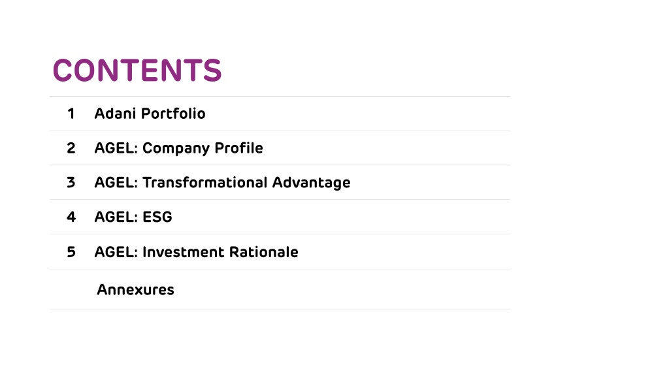This screenshot has height=376, width=669.
Task: Jump to AGEL: Investment Rationale section
Action: (x=196, y=252)
